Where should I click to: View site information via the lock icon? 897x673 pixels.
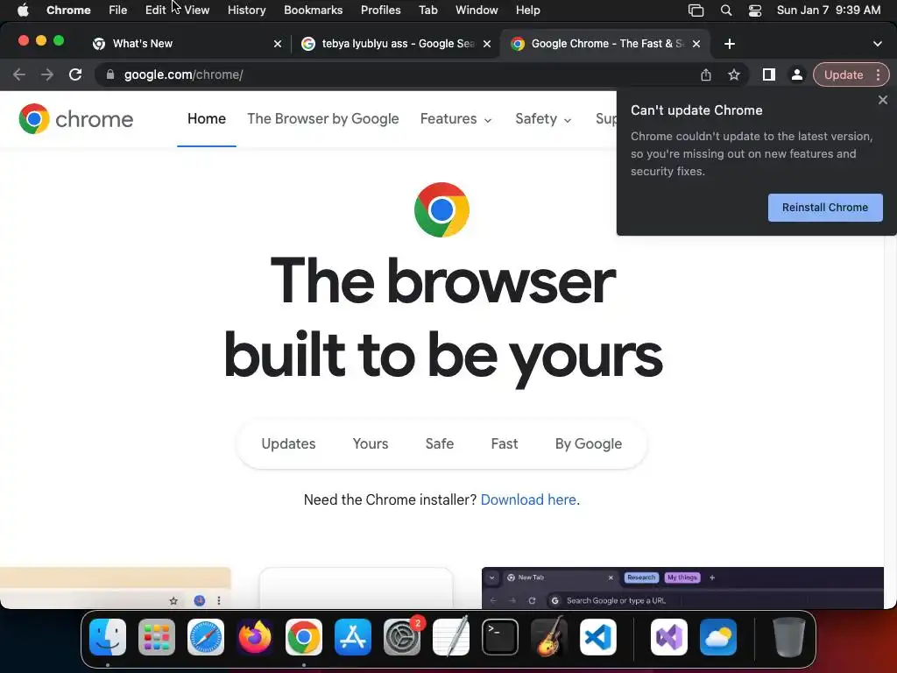tap(110, 74)
